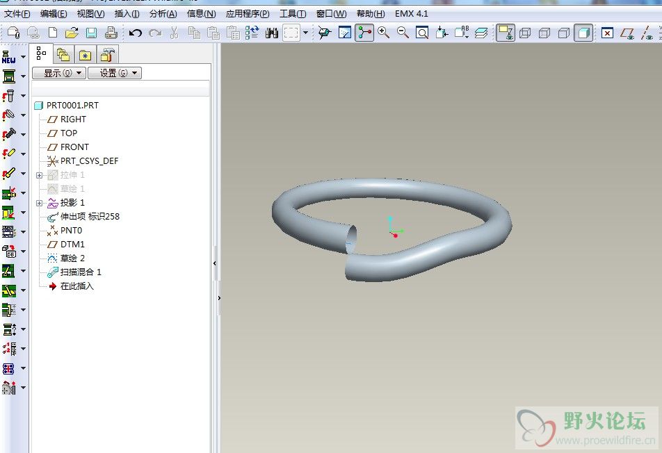The height and width of the screenshot is (453, 662).
Task: Collapse the navigator with the left-pointing sash arrow
Action: (x=215, y=263)
